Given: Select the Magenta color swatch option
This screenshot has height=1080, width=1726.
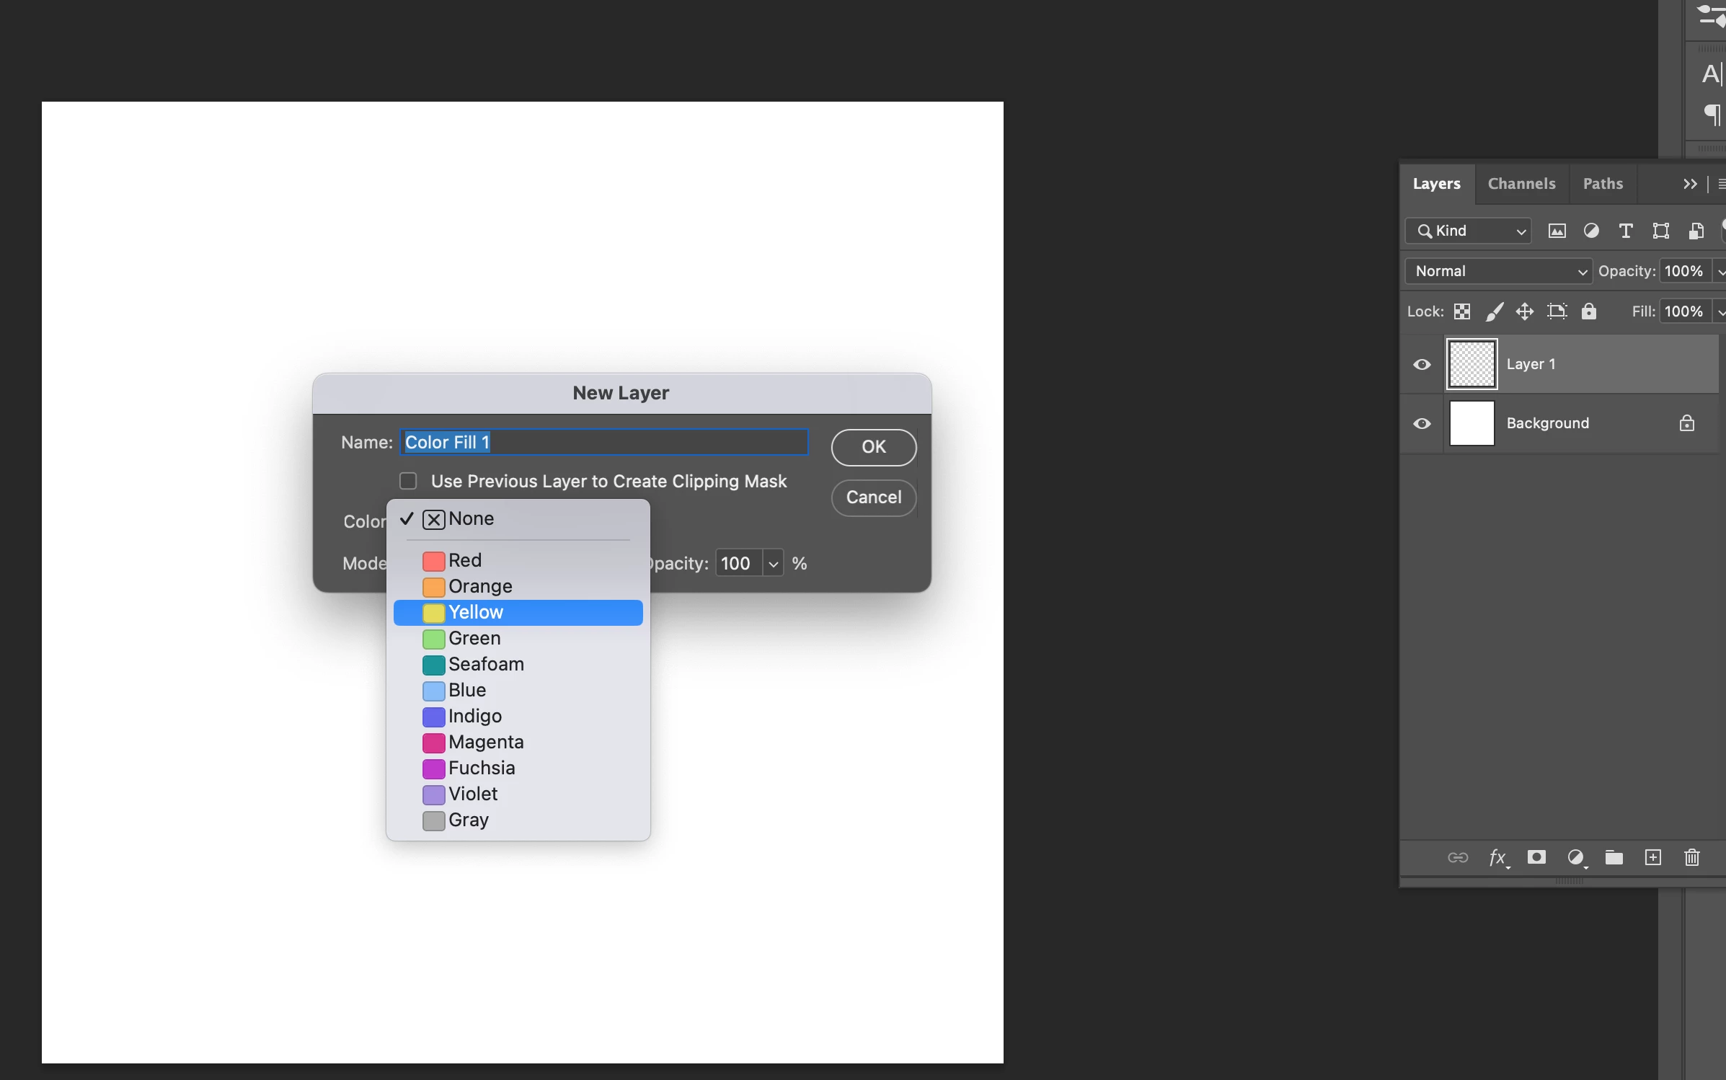Looking at the screenshot, I should tap(485, 742).
